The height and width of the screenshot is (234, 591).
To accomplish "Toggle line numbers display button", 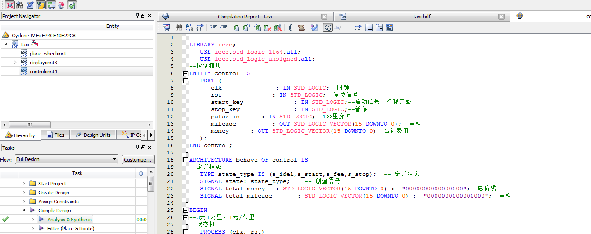I will 327,27.
